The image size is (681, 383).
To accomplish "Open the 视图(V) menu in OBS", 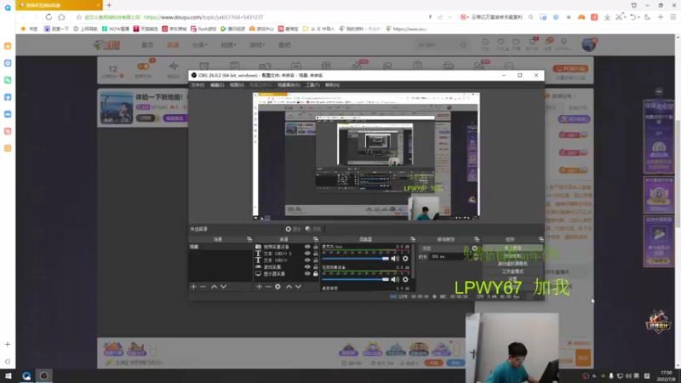I will [237, 85].
